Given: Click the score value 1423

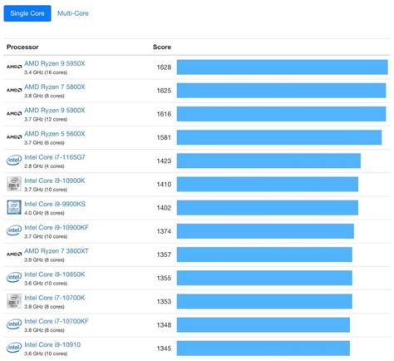Looking at the screenshot, I should pos(164,161).
